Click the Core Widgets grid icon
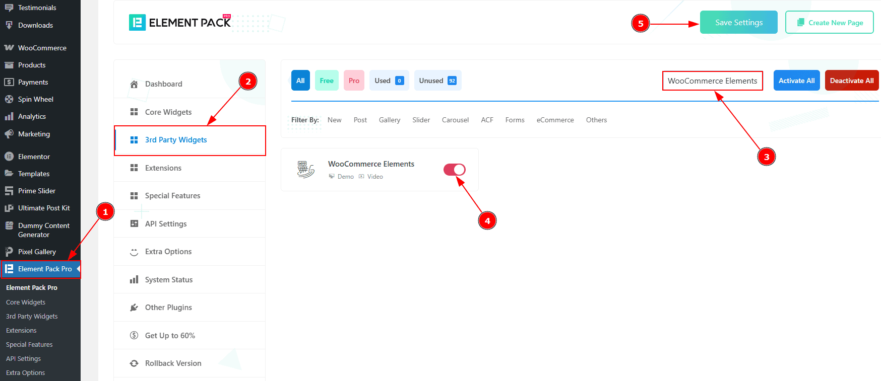 [134, 112]
